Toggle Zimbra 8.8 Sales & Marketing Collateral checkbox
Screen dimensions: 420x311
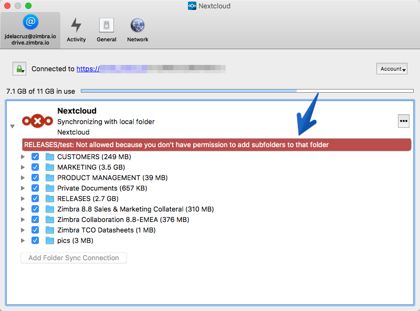click(x=35, y=209)
